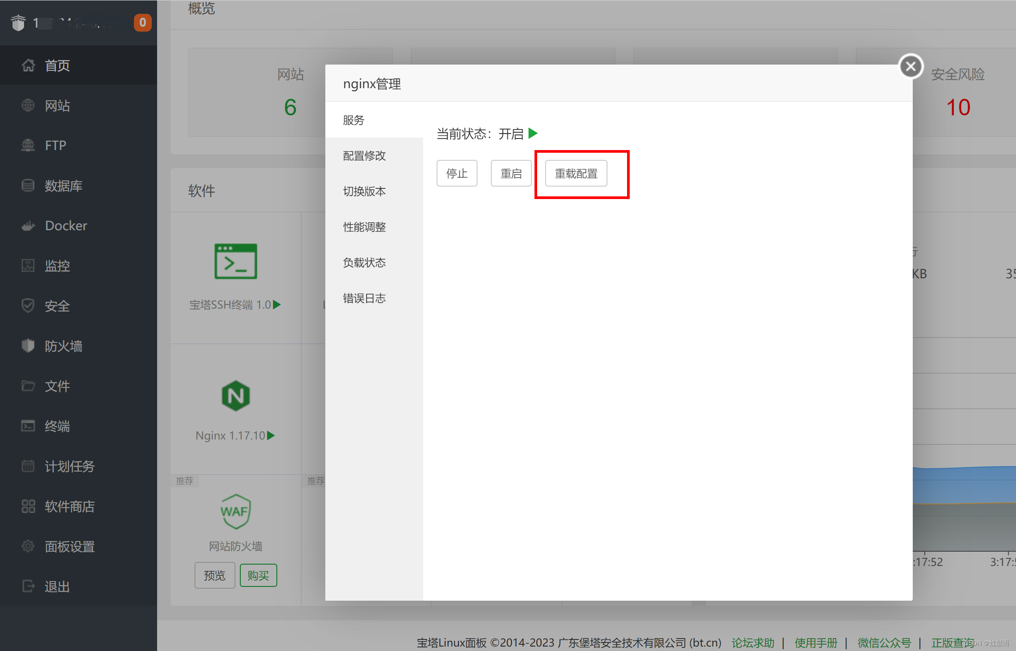Click the WAF shield icon
Image resolution: width=1016 pixels, height=651 pixels.
point(235,511)
